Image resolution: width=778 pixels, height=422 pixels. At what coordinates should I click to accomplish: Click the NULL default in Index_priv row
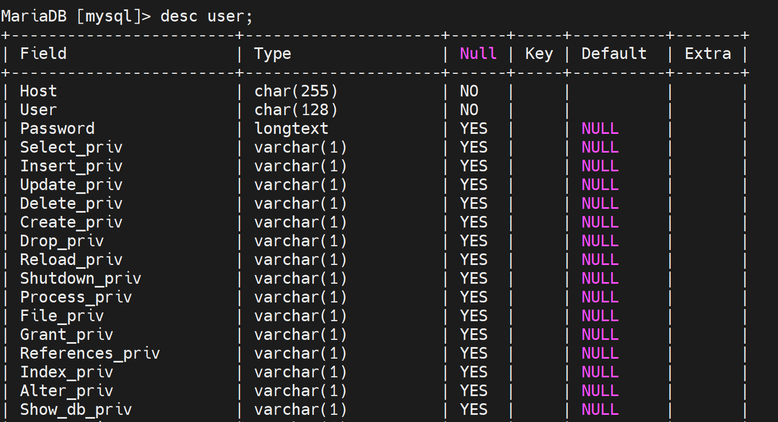tap(600, 372)
